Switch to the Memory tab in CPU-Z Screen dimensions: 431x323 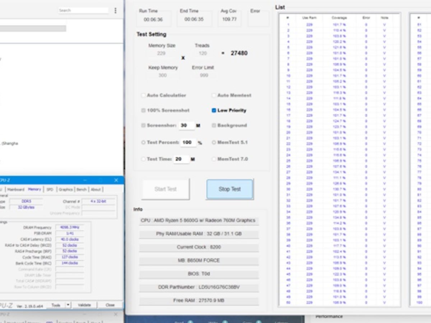click(34, 189)
